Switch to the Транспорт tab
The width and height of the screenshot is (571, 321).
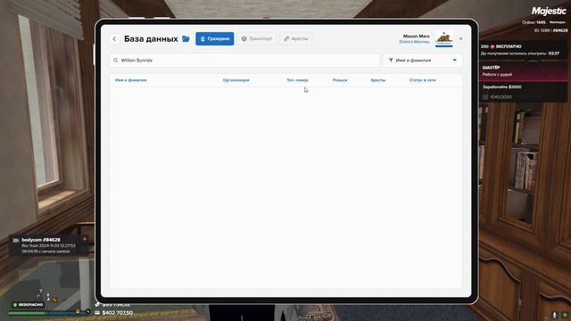pos(257,38)
